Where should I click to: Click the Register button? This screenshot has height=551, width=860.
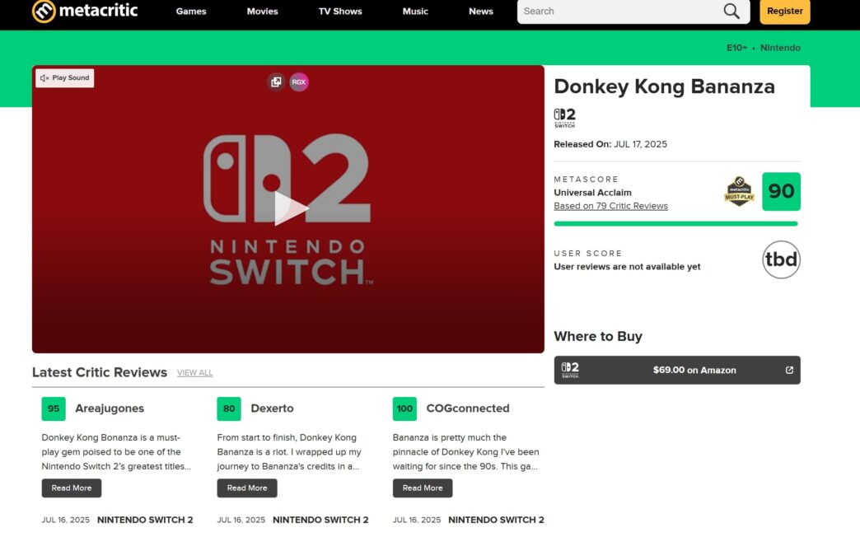[x=784, y=12]
